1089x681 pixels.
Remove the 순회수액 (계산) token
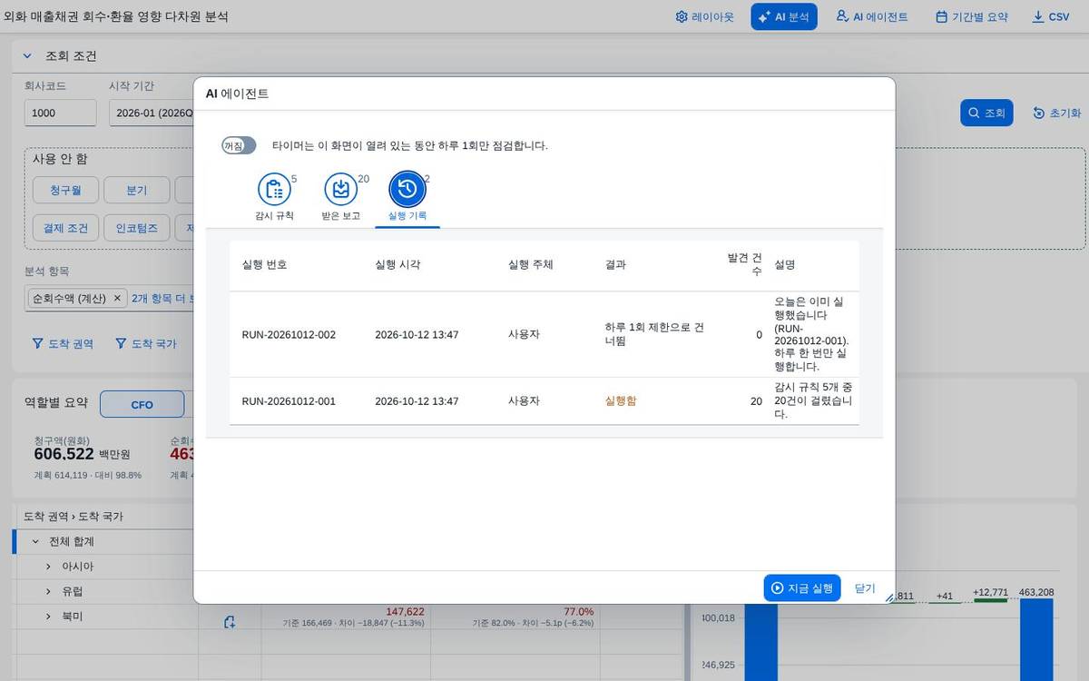[117, 298]
